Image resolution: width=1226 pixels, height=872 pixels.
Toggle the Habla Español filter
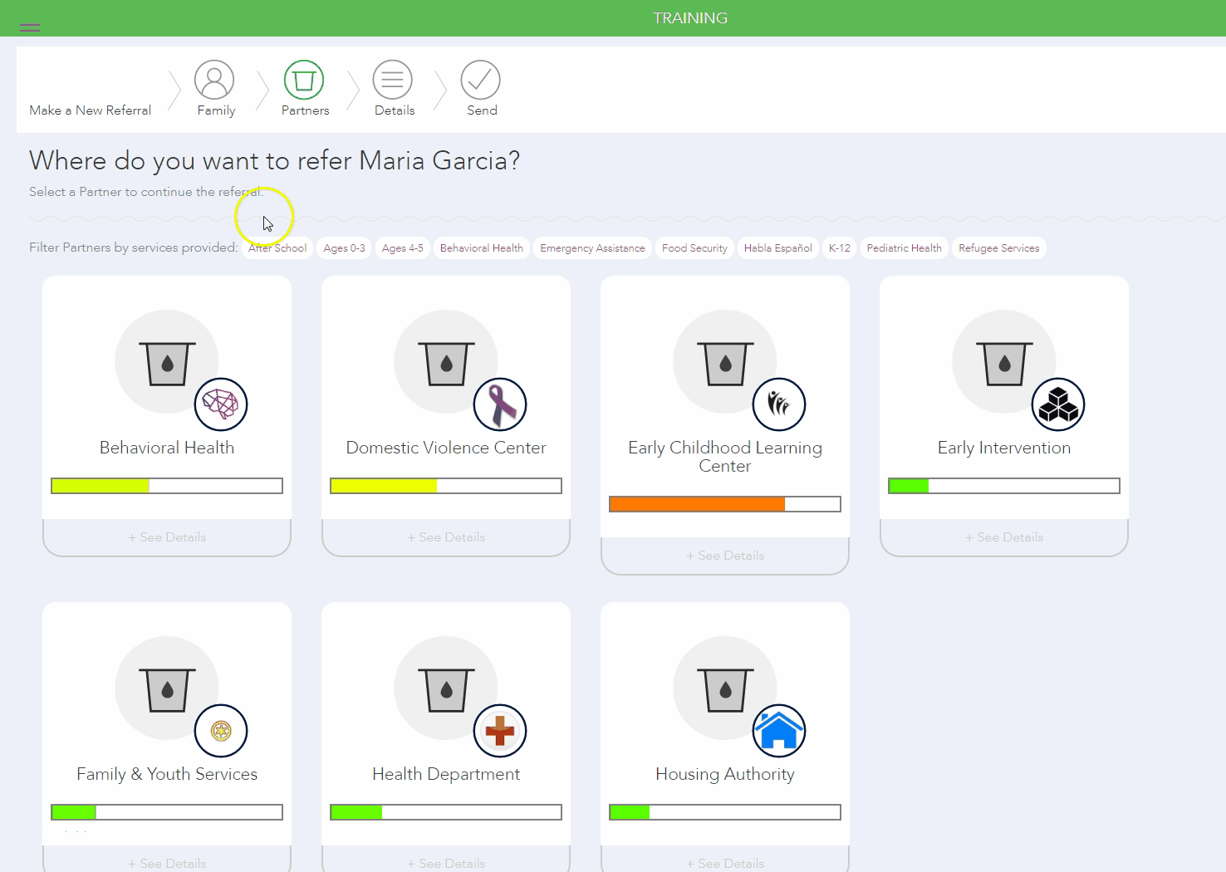tap(777, 248)
